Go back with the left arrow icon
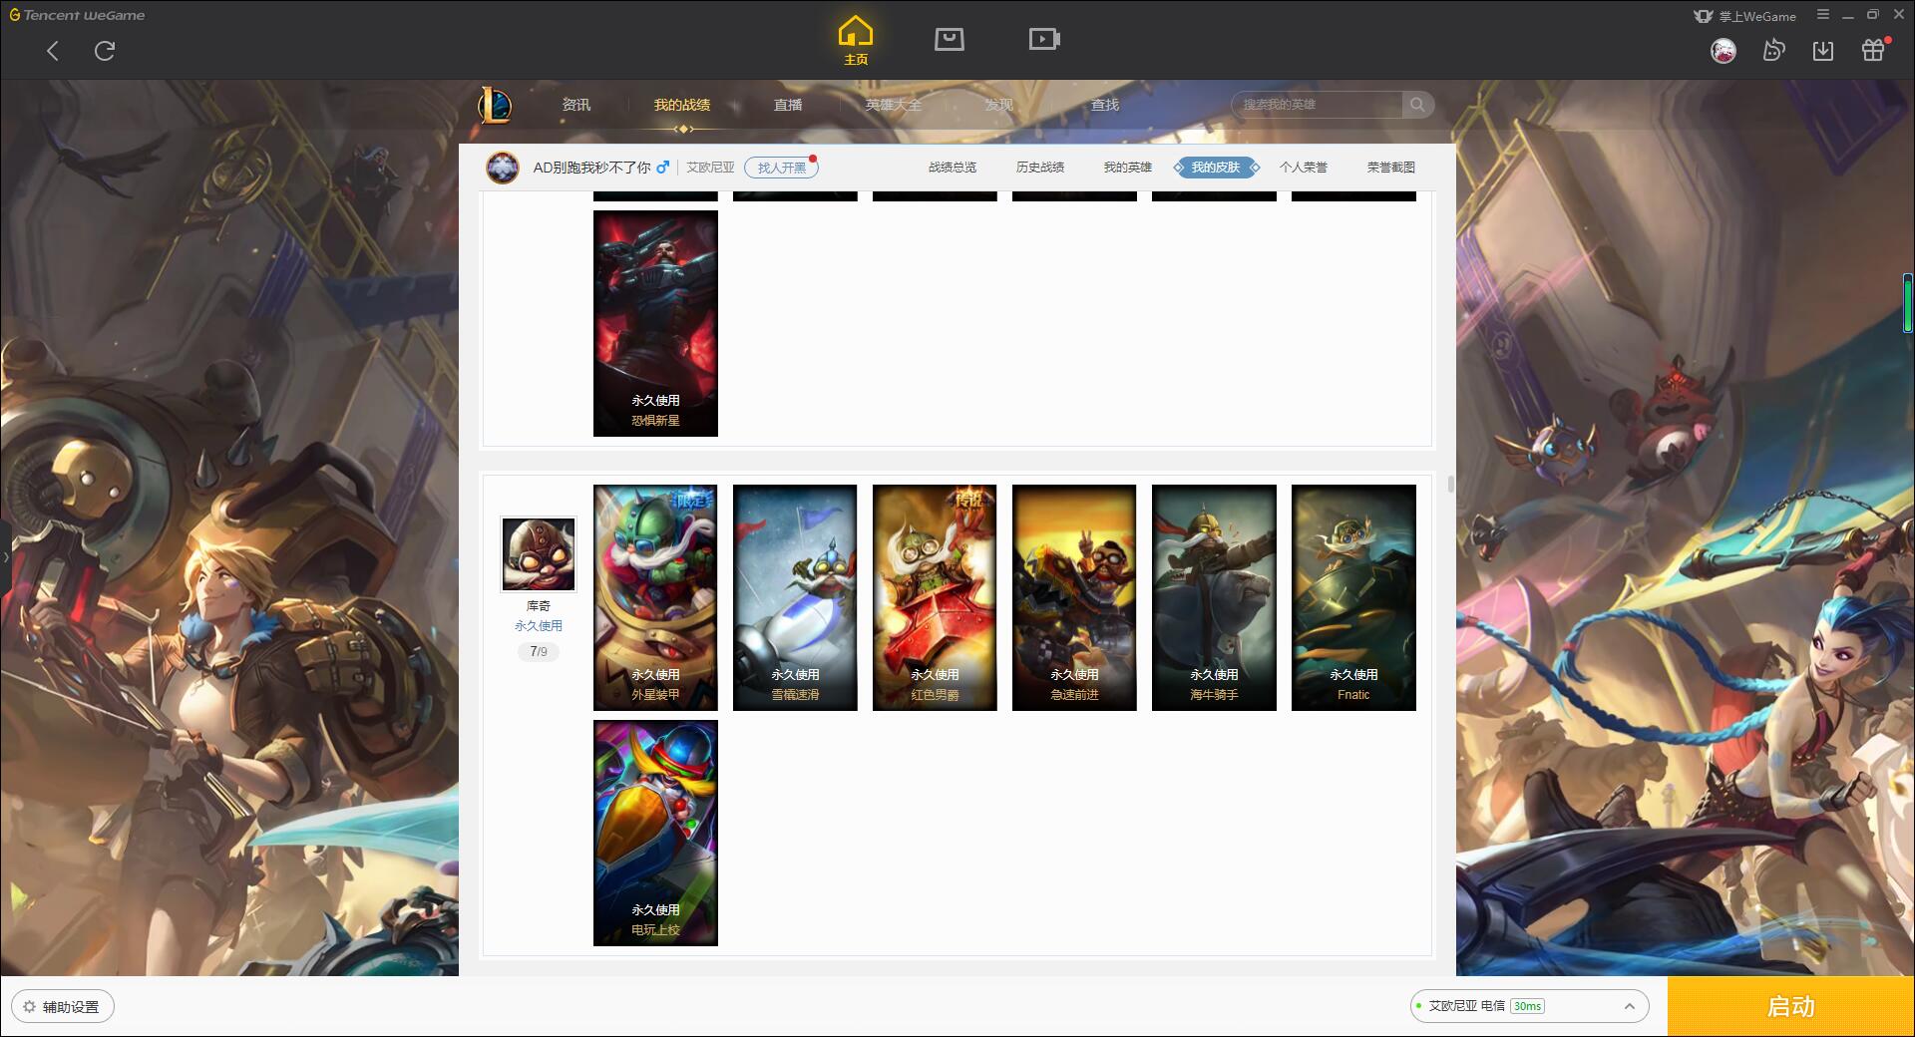Viewport: 1915px width, 1037px height. point(53,51)
